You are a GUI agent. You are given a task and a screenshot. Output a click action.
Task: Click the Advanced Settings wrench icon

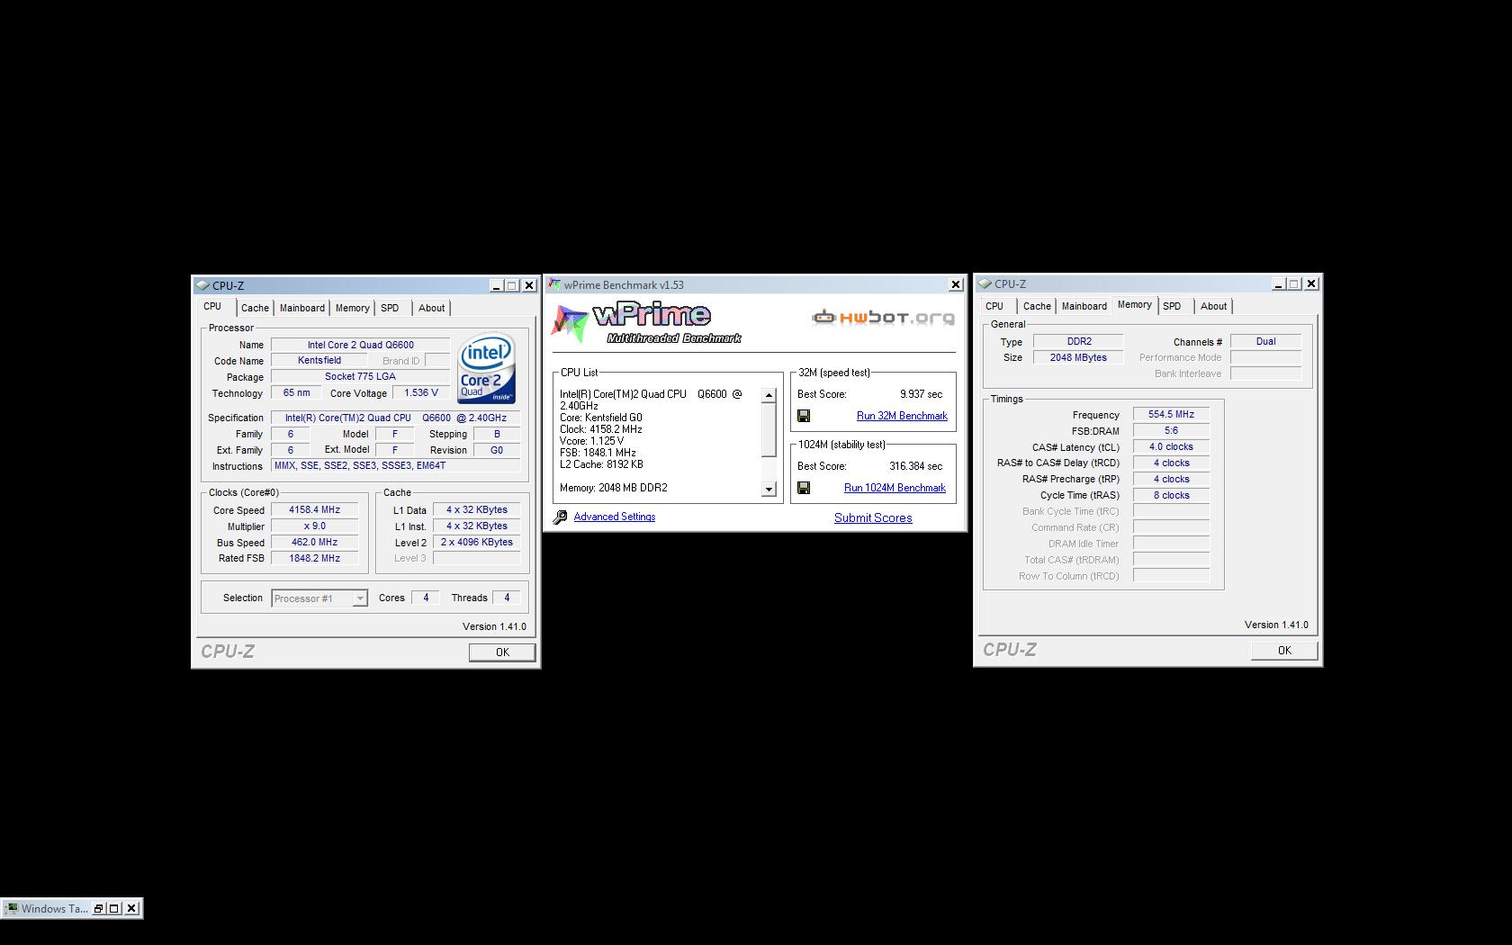pyautogui.click(x=560, y=517)
